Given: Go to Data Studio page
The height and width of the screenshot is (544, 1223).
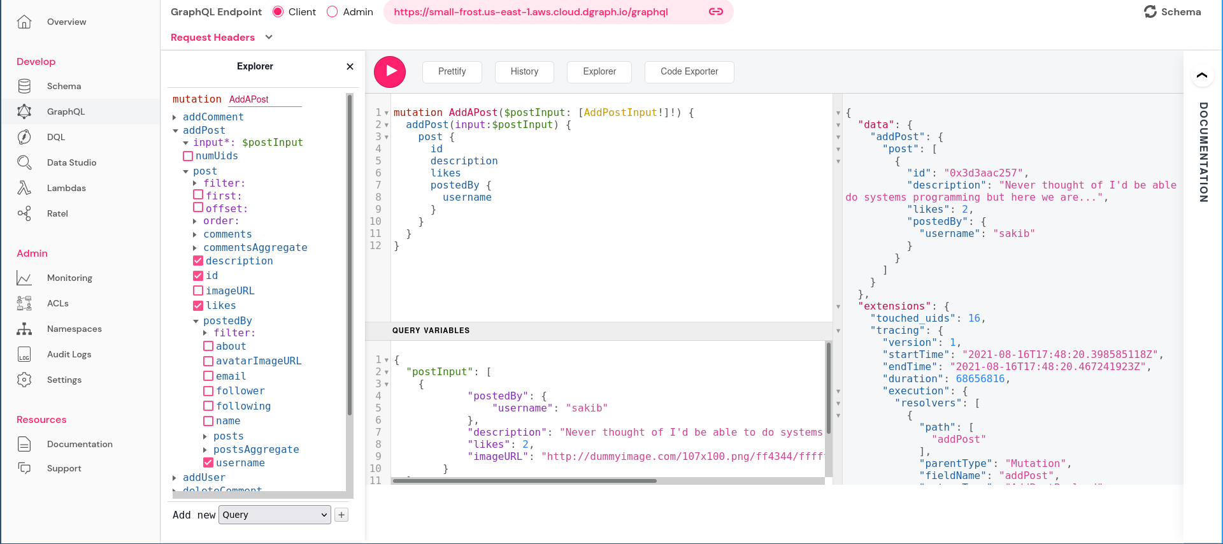Looking at the screenshot, I should 71,162.
